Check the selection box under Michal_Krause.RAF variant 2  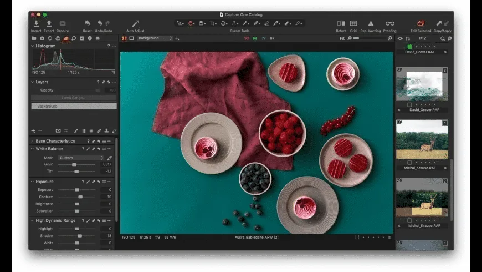(409, 220)
